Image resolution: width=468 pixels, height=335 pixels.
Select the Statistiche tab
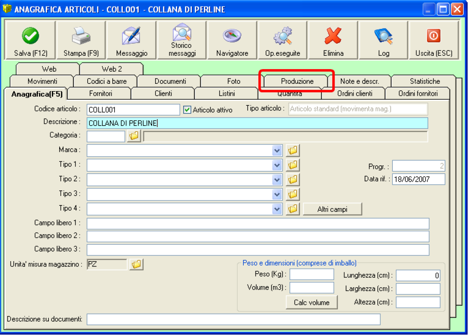[425, 81]
